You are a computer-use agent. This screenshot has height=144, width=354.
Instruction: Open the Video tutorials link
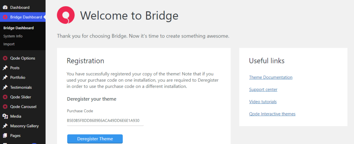[263, 102]
